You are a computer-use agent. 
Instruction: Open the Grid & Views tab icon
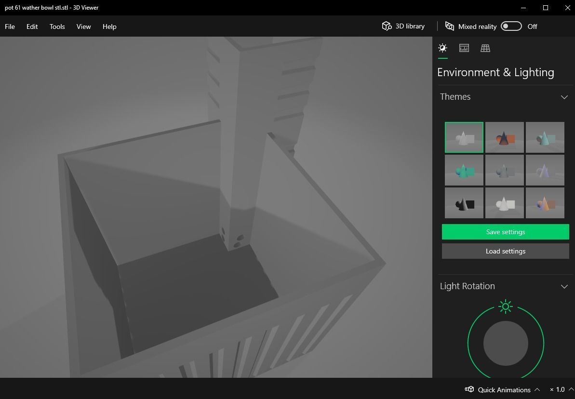point(485,48)
